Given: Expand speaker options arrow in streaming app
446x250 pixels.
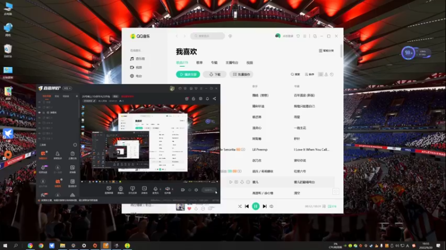Looking at the screenshot, I should click(172, 189).
